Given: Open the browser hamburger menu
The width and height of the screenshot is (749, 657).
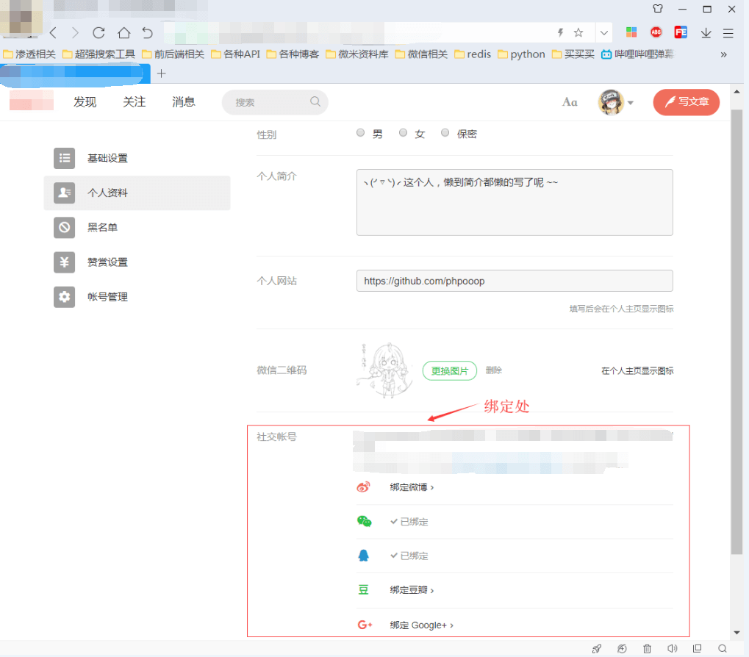Looking at the screenshot, I should pos(728,33).
